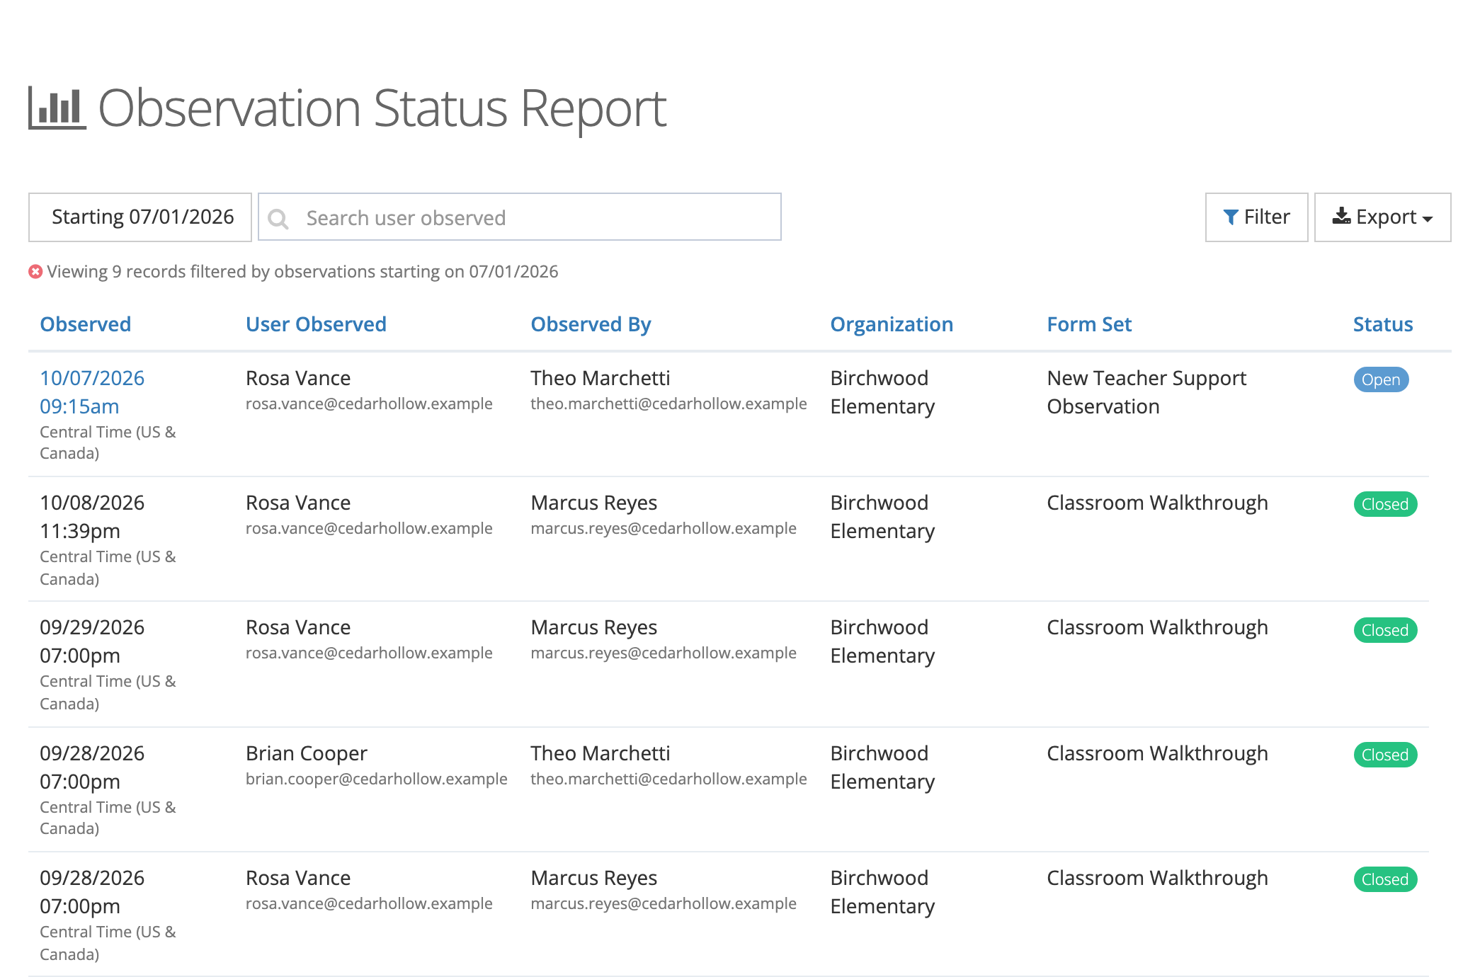Click the 'Viewing 9 records' filter summary text
This screenshot has height=977, width=1480.
(x=302, y=272)
